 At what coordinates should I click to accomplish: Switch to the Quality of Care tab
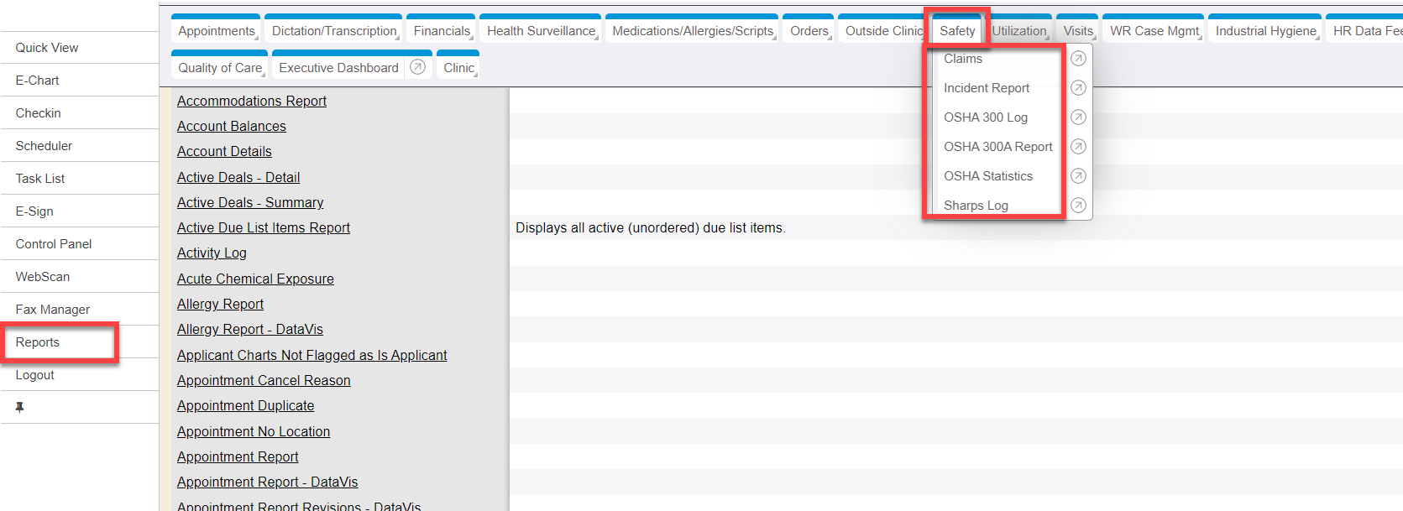point(220,68)
